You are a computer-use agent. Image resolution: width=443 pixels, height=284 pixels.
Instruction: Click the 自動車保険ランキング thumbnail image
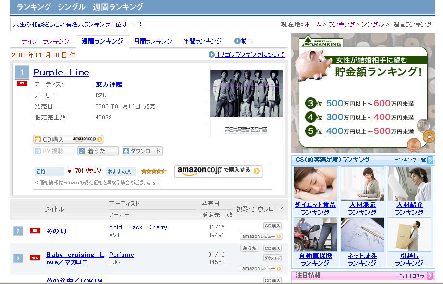[315, 235]
